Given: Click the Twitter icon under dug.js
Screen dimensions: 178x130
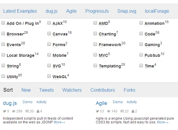Looking at the screenshot, I should [4, 111].
